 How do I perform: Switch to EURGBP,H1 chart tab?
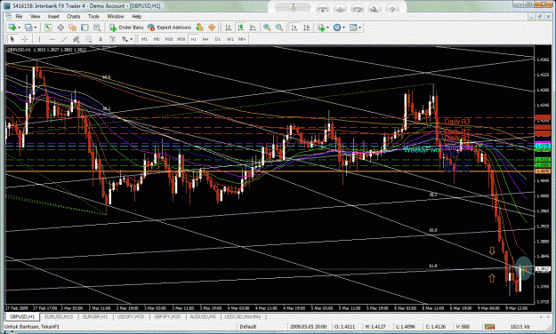tap(95, 316)
